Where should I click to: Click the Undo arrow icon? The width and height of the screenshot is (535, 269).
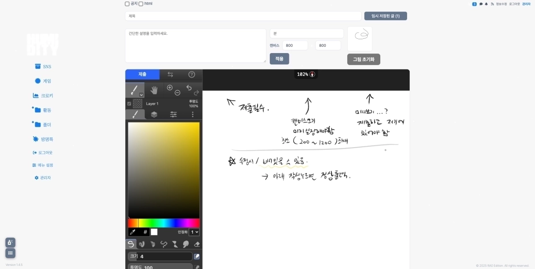tap(189, 87)
